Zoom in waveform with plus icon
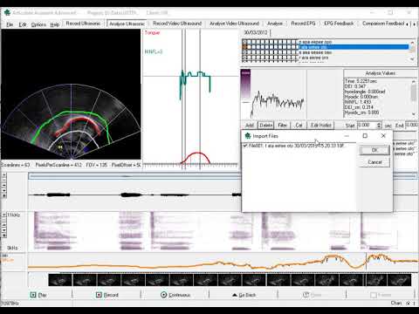 tap(4, 175)
